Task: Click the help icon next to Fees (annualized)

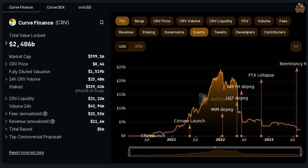Action: coord(45,114)
